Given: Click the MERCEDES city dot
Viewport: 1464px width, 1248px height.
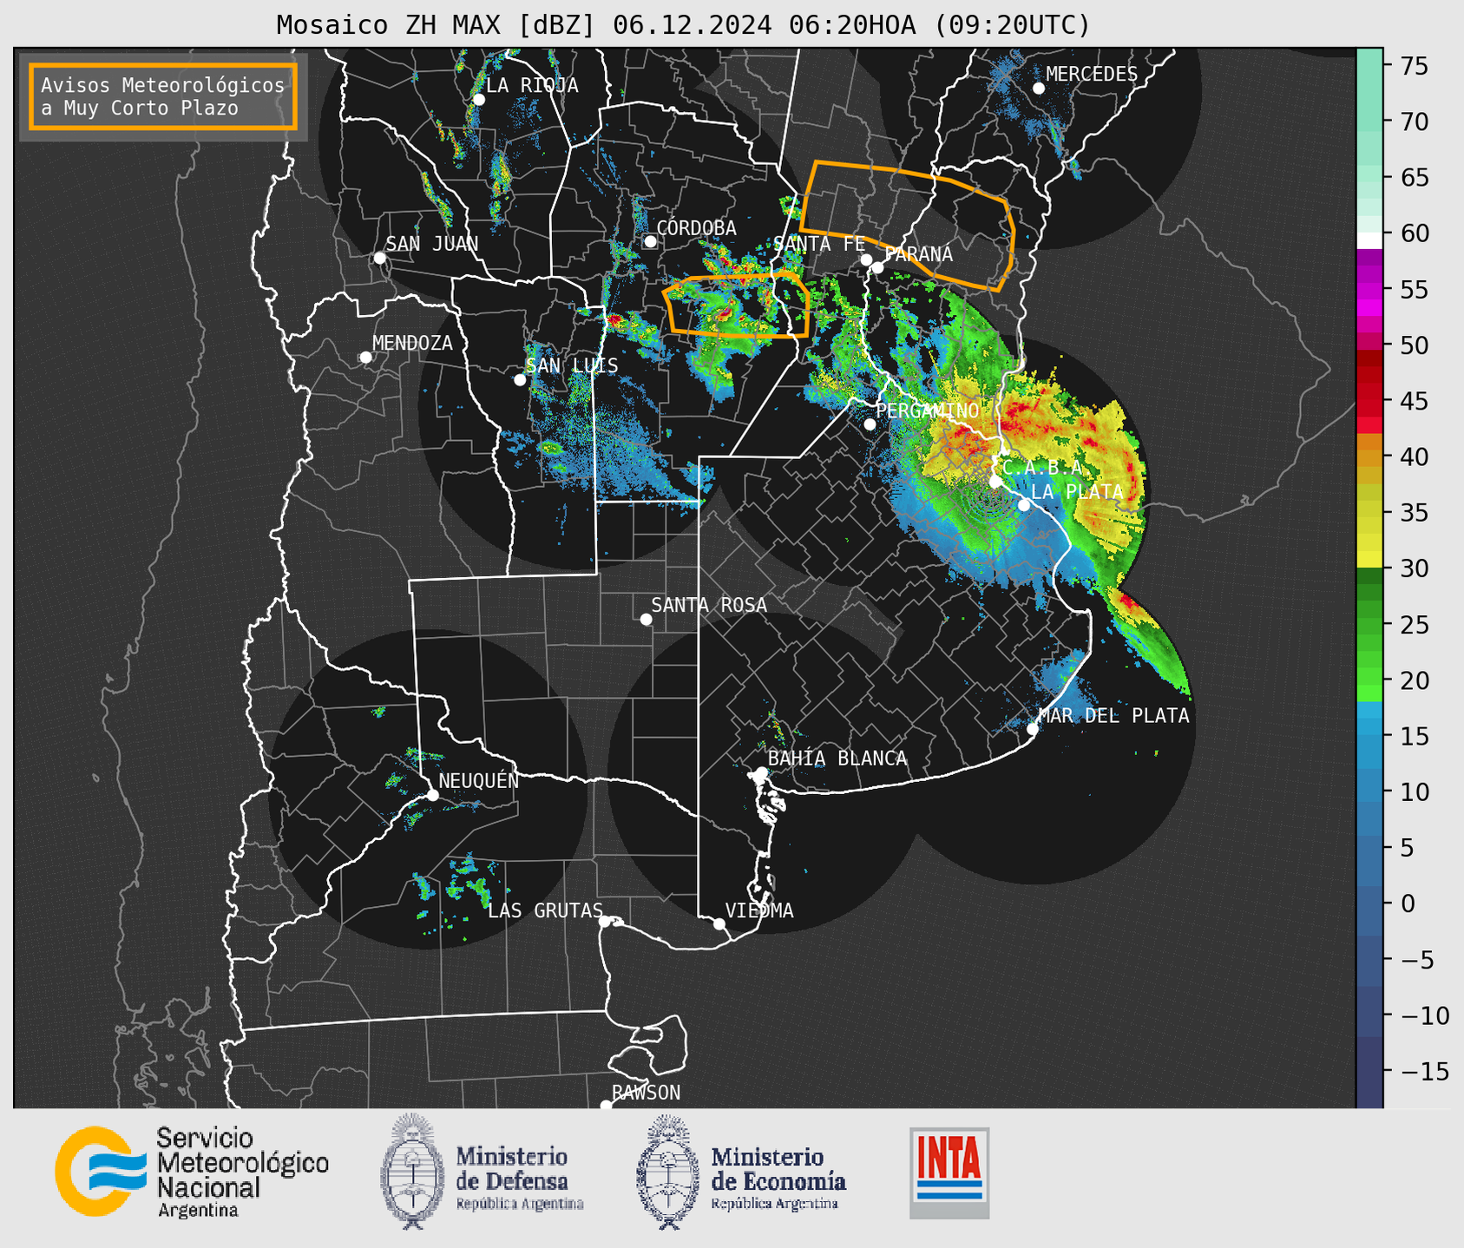Looking at the screenshot, I should click(1039, 89).
